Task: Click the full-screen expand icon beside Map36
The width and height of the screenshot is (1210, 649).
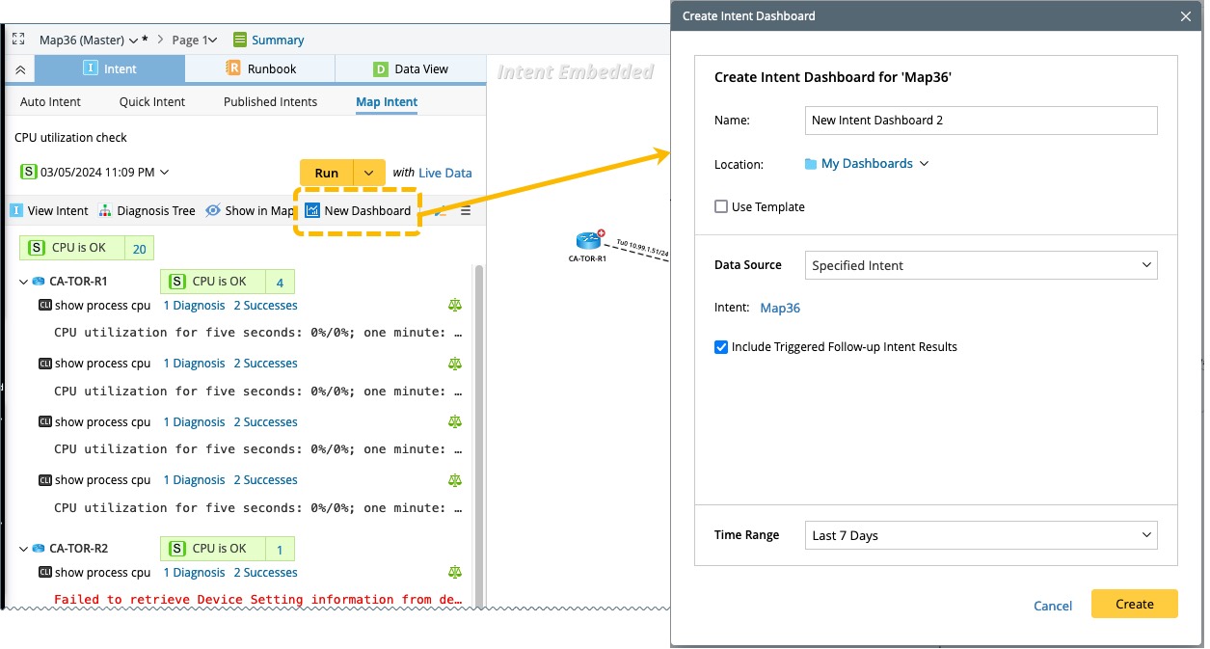Action: click(x=18, y=40)
